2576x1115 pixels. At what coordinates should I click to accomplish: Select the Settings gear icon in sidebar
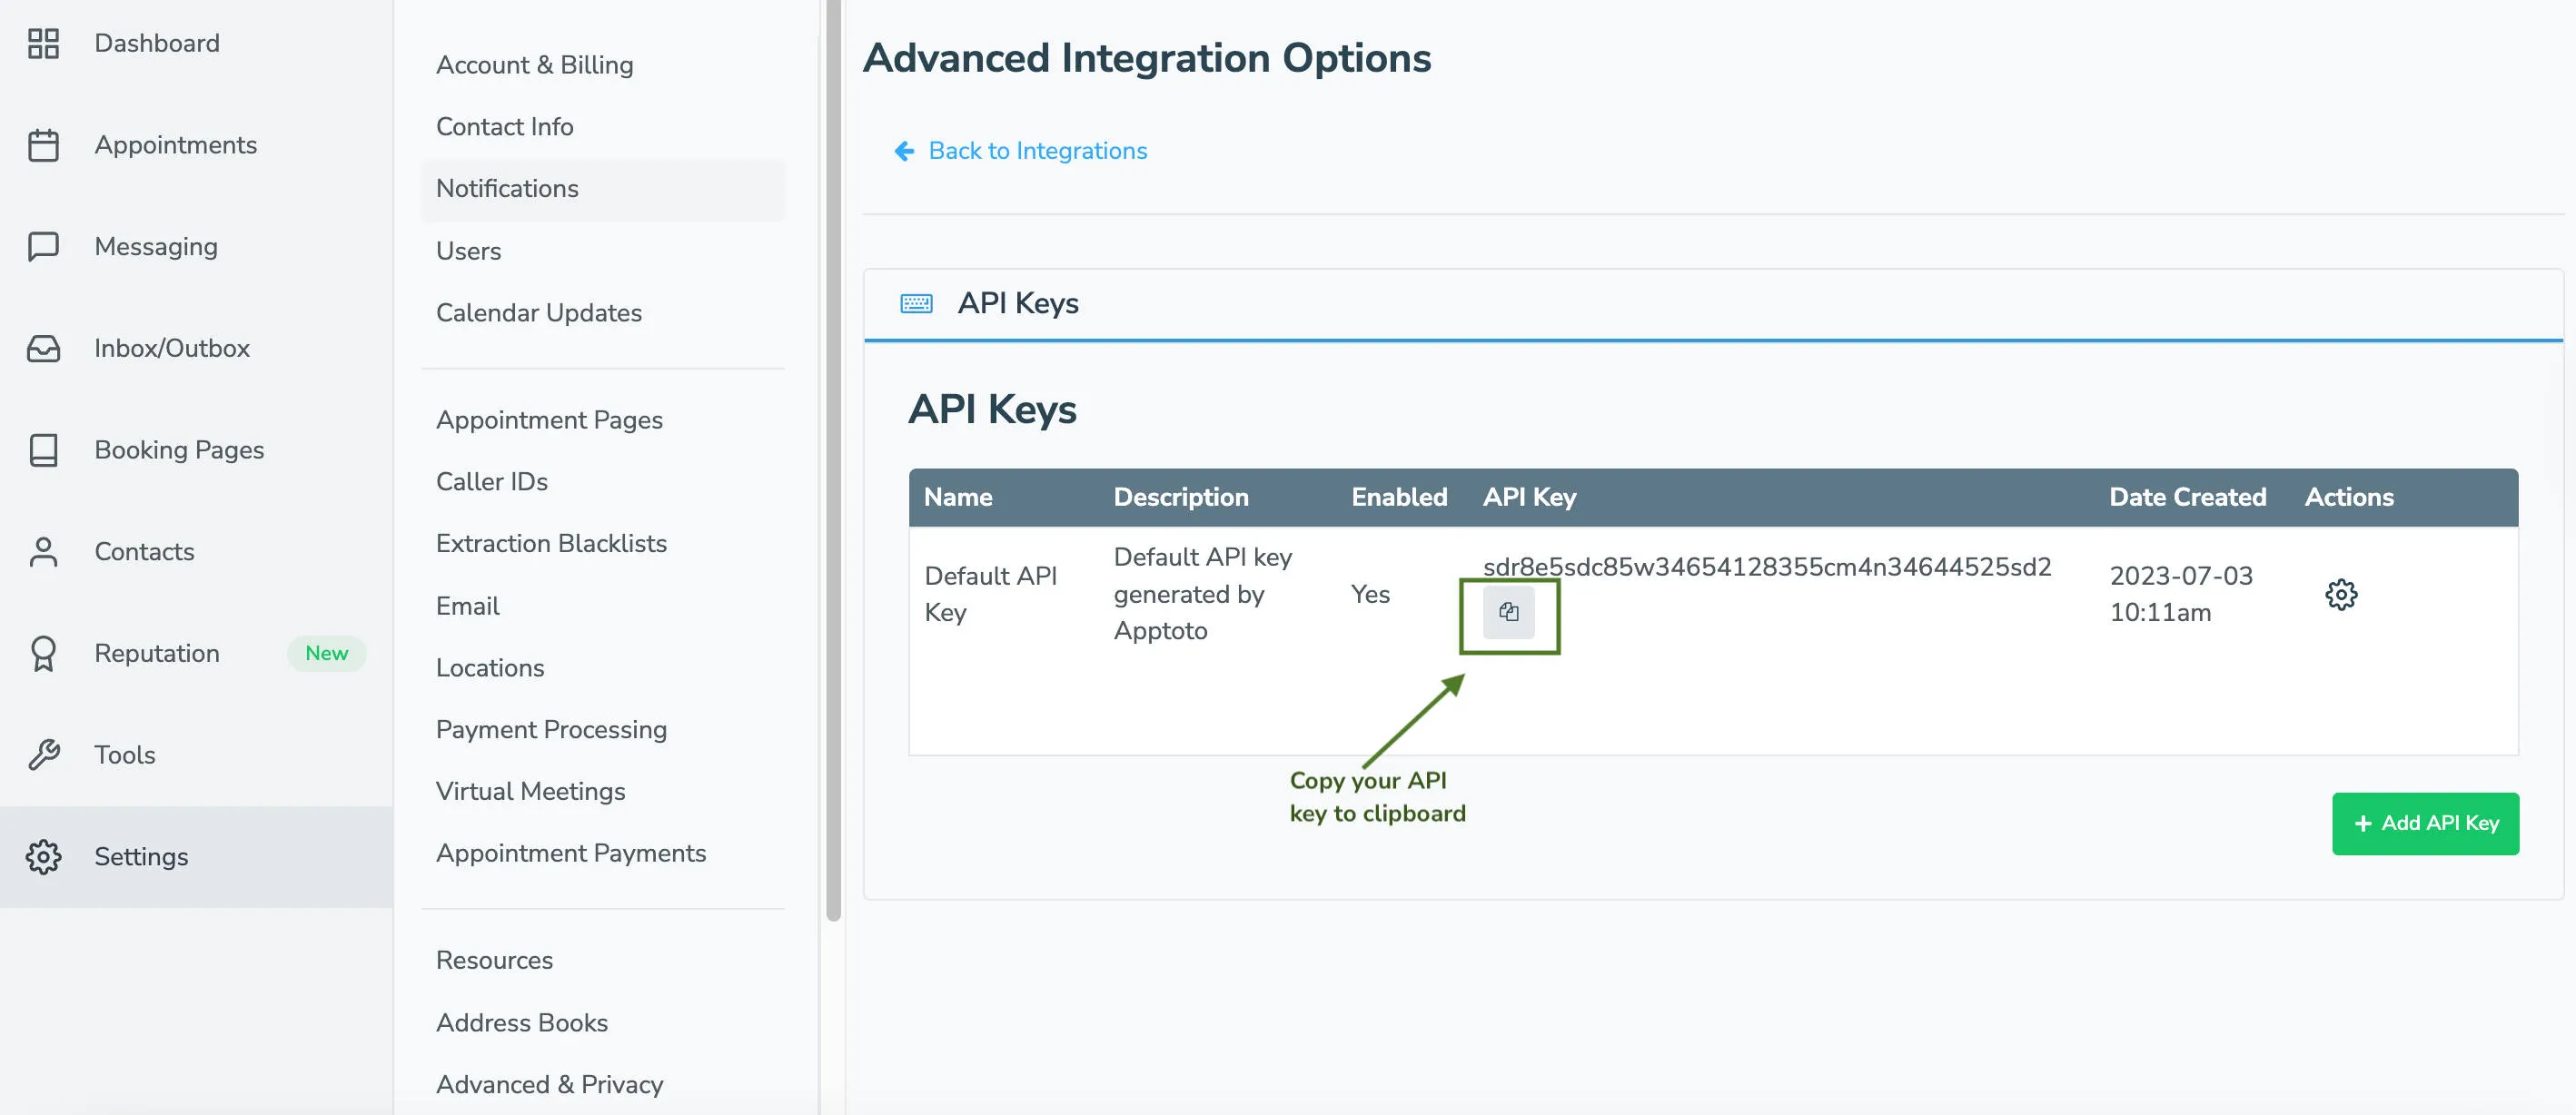coord(43,856)
